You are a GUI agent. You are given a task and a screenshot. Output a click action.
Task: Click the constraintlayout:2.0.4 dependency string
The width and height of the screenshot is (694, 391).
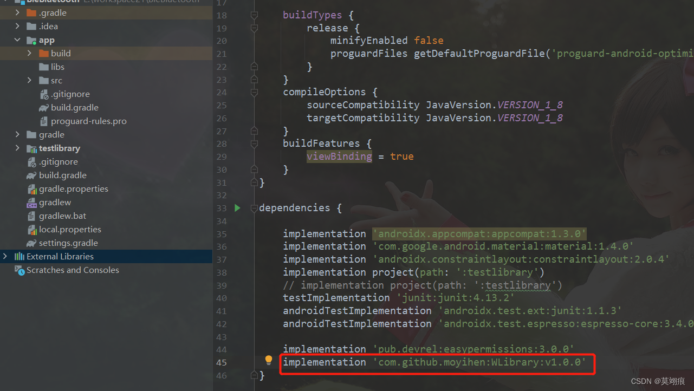click(521, 259)
